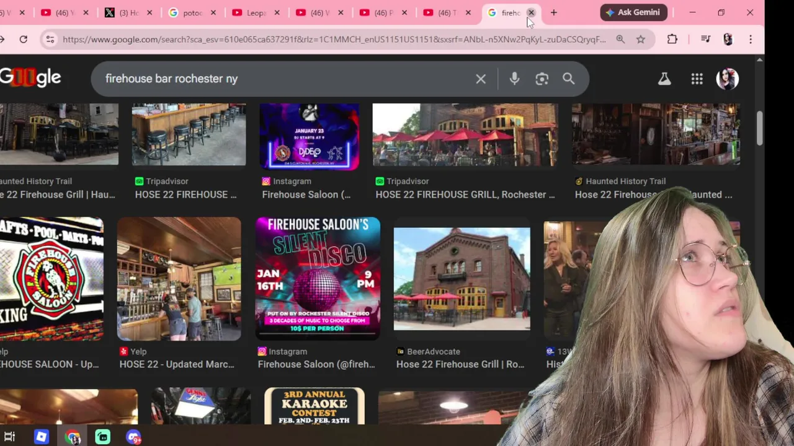The height and width of the screenshot is (446, 794).
Task: Click the scrollbar up arrow
Action: (x=759, y=60)
